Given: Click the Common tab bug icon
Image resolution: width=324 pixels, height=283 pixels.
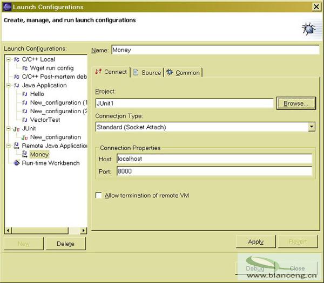Looking at the screenshot, I should tap(170, 72).
